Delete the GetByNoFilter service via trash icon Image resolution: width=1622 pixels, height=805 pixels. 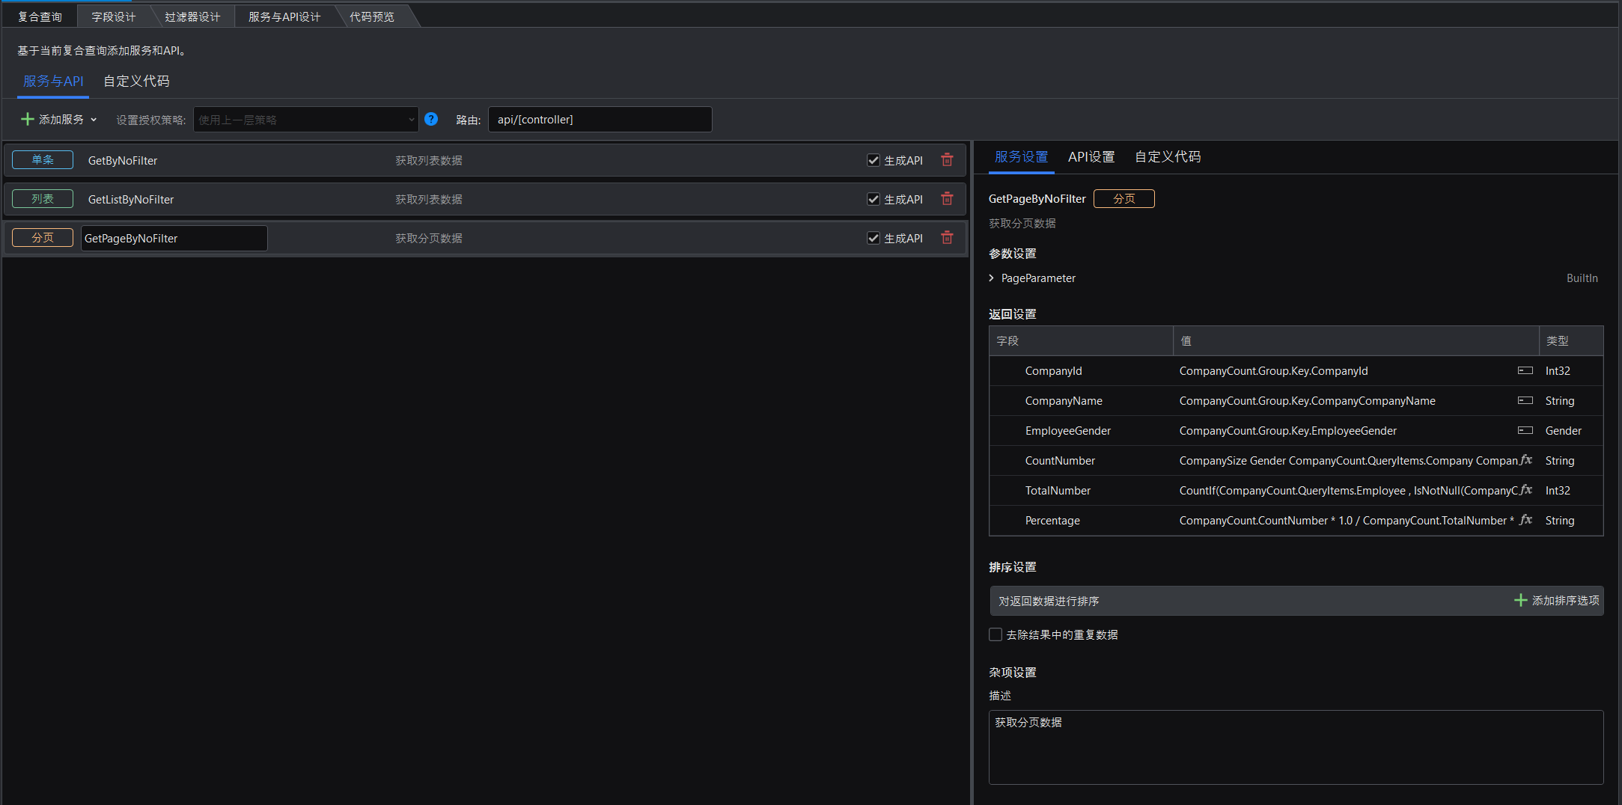tap(947, 160)
